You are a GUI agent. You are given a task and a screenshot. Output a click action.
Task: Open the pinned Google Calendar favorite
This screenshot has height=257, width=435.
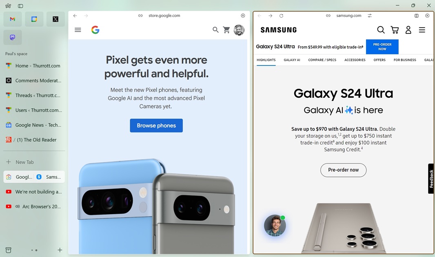tap(34, 19)
